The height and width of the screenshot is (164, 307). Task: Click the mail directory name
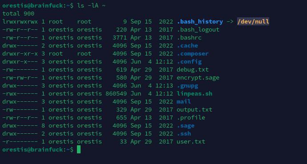tap(184, 102)
